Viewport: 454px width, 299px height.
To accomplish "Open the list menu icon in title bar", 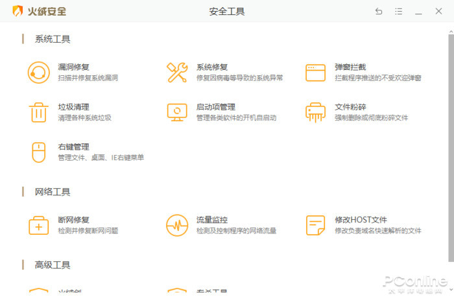I will click(x=399, y=11).
